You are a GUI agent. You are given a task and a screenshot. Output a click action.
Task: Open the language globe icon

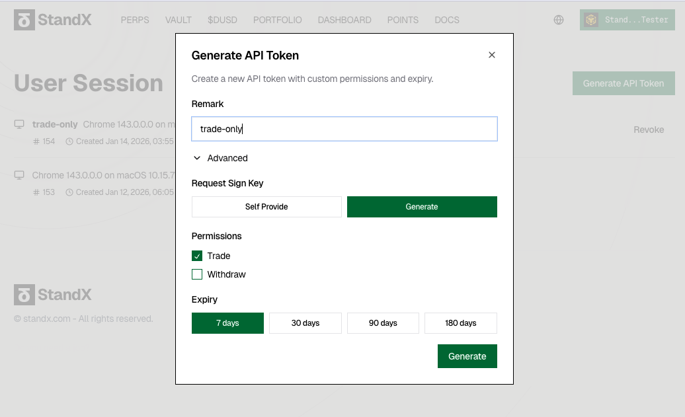559,20
